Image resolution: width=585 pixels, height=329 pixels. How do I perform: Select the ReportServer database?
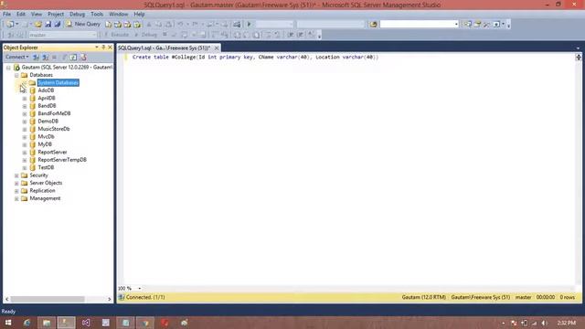pos(52,153)
